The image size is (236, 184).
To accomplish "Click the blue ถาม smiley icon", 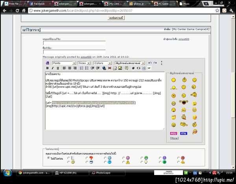I will pos(184,133).
